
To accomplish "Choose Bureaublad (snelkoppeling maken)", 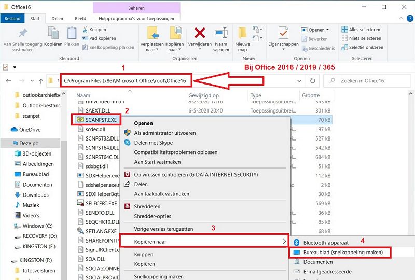I will [x=340, y=252].
